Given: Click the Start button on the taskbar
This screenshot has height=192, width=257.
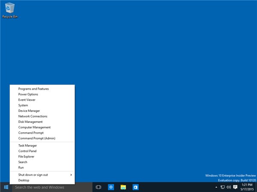Looking at the screenshot, I should 6,187.
